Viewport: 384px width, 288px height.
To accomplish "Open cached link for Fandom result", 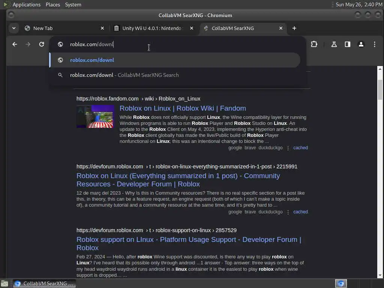I will point(300,148).
